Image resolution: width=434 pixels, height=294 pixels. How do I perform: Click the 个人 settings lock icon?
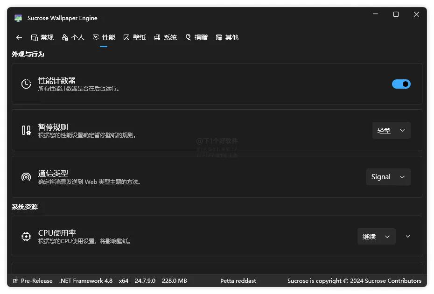pyautogui.click(x=66, y=37)
